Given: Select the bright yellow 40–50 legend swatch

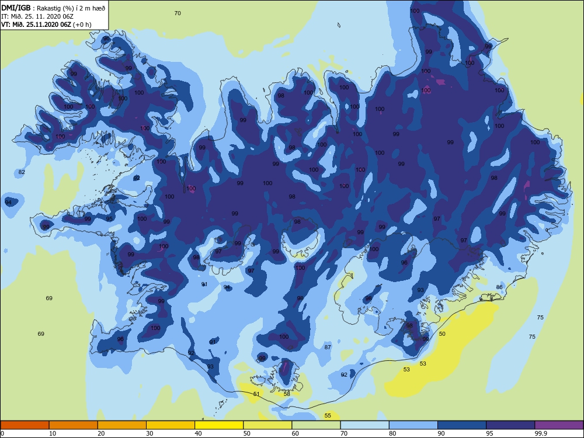Looking at the screenshot, I should click(x=219, y=425).
